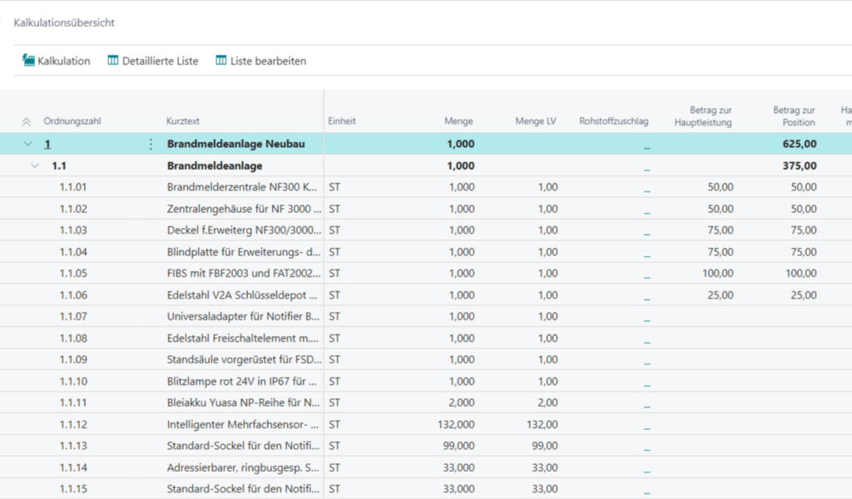
Task: Click the Kurztext column header
Action: (x=183, y=121)
